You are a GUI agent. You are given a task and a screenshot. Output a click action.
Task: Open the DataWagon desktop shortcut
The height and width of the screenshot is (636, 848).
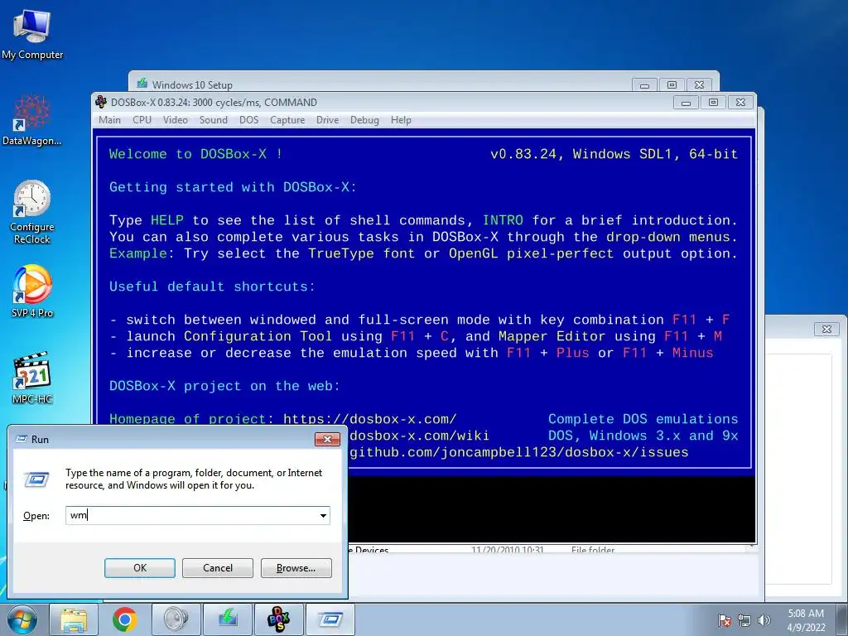click(x=32, y=120)
